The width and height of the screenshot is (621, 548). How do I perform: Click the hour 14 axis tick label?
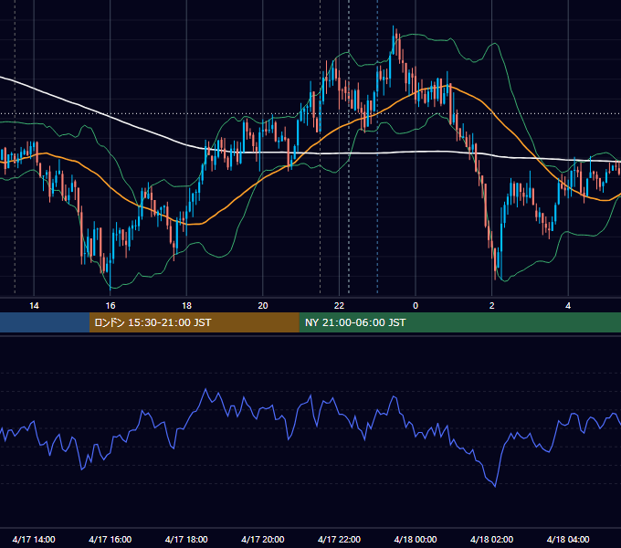pyautogui.click(x=34, y=306)
